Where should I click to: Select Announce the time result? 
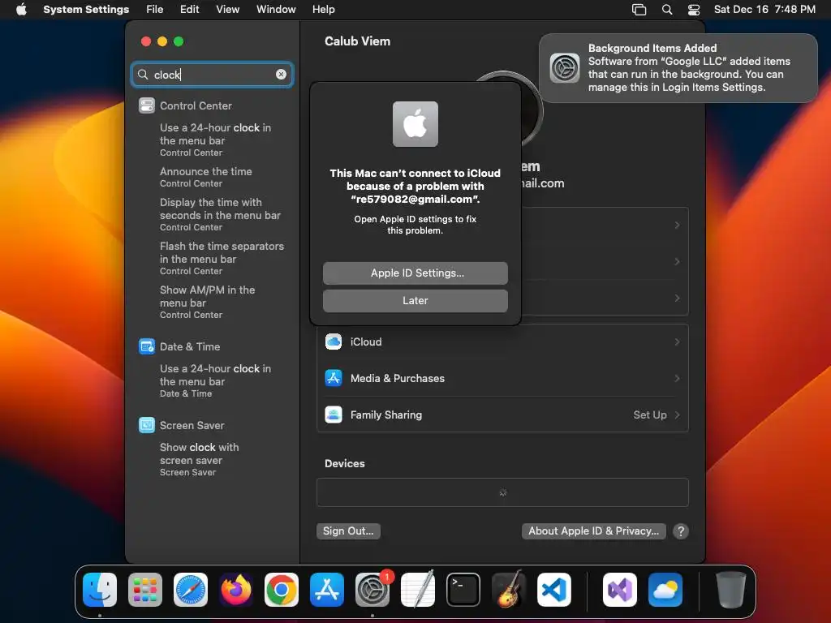point(205,177)
